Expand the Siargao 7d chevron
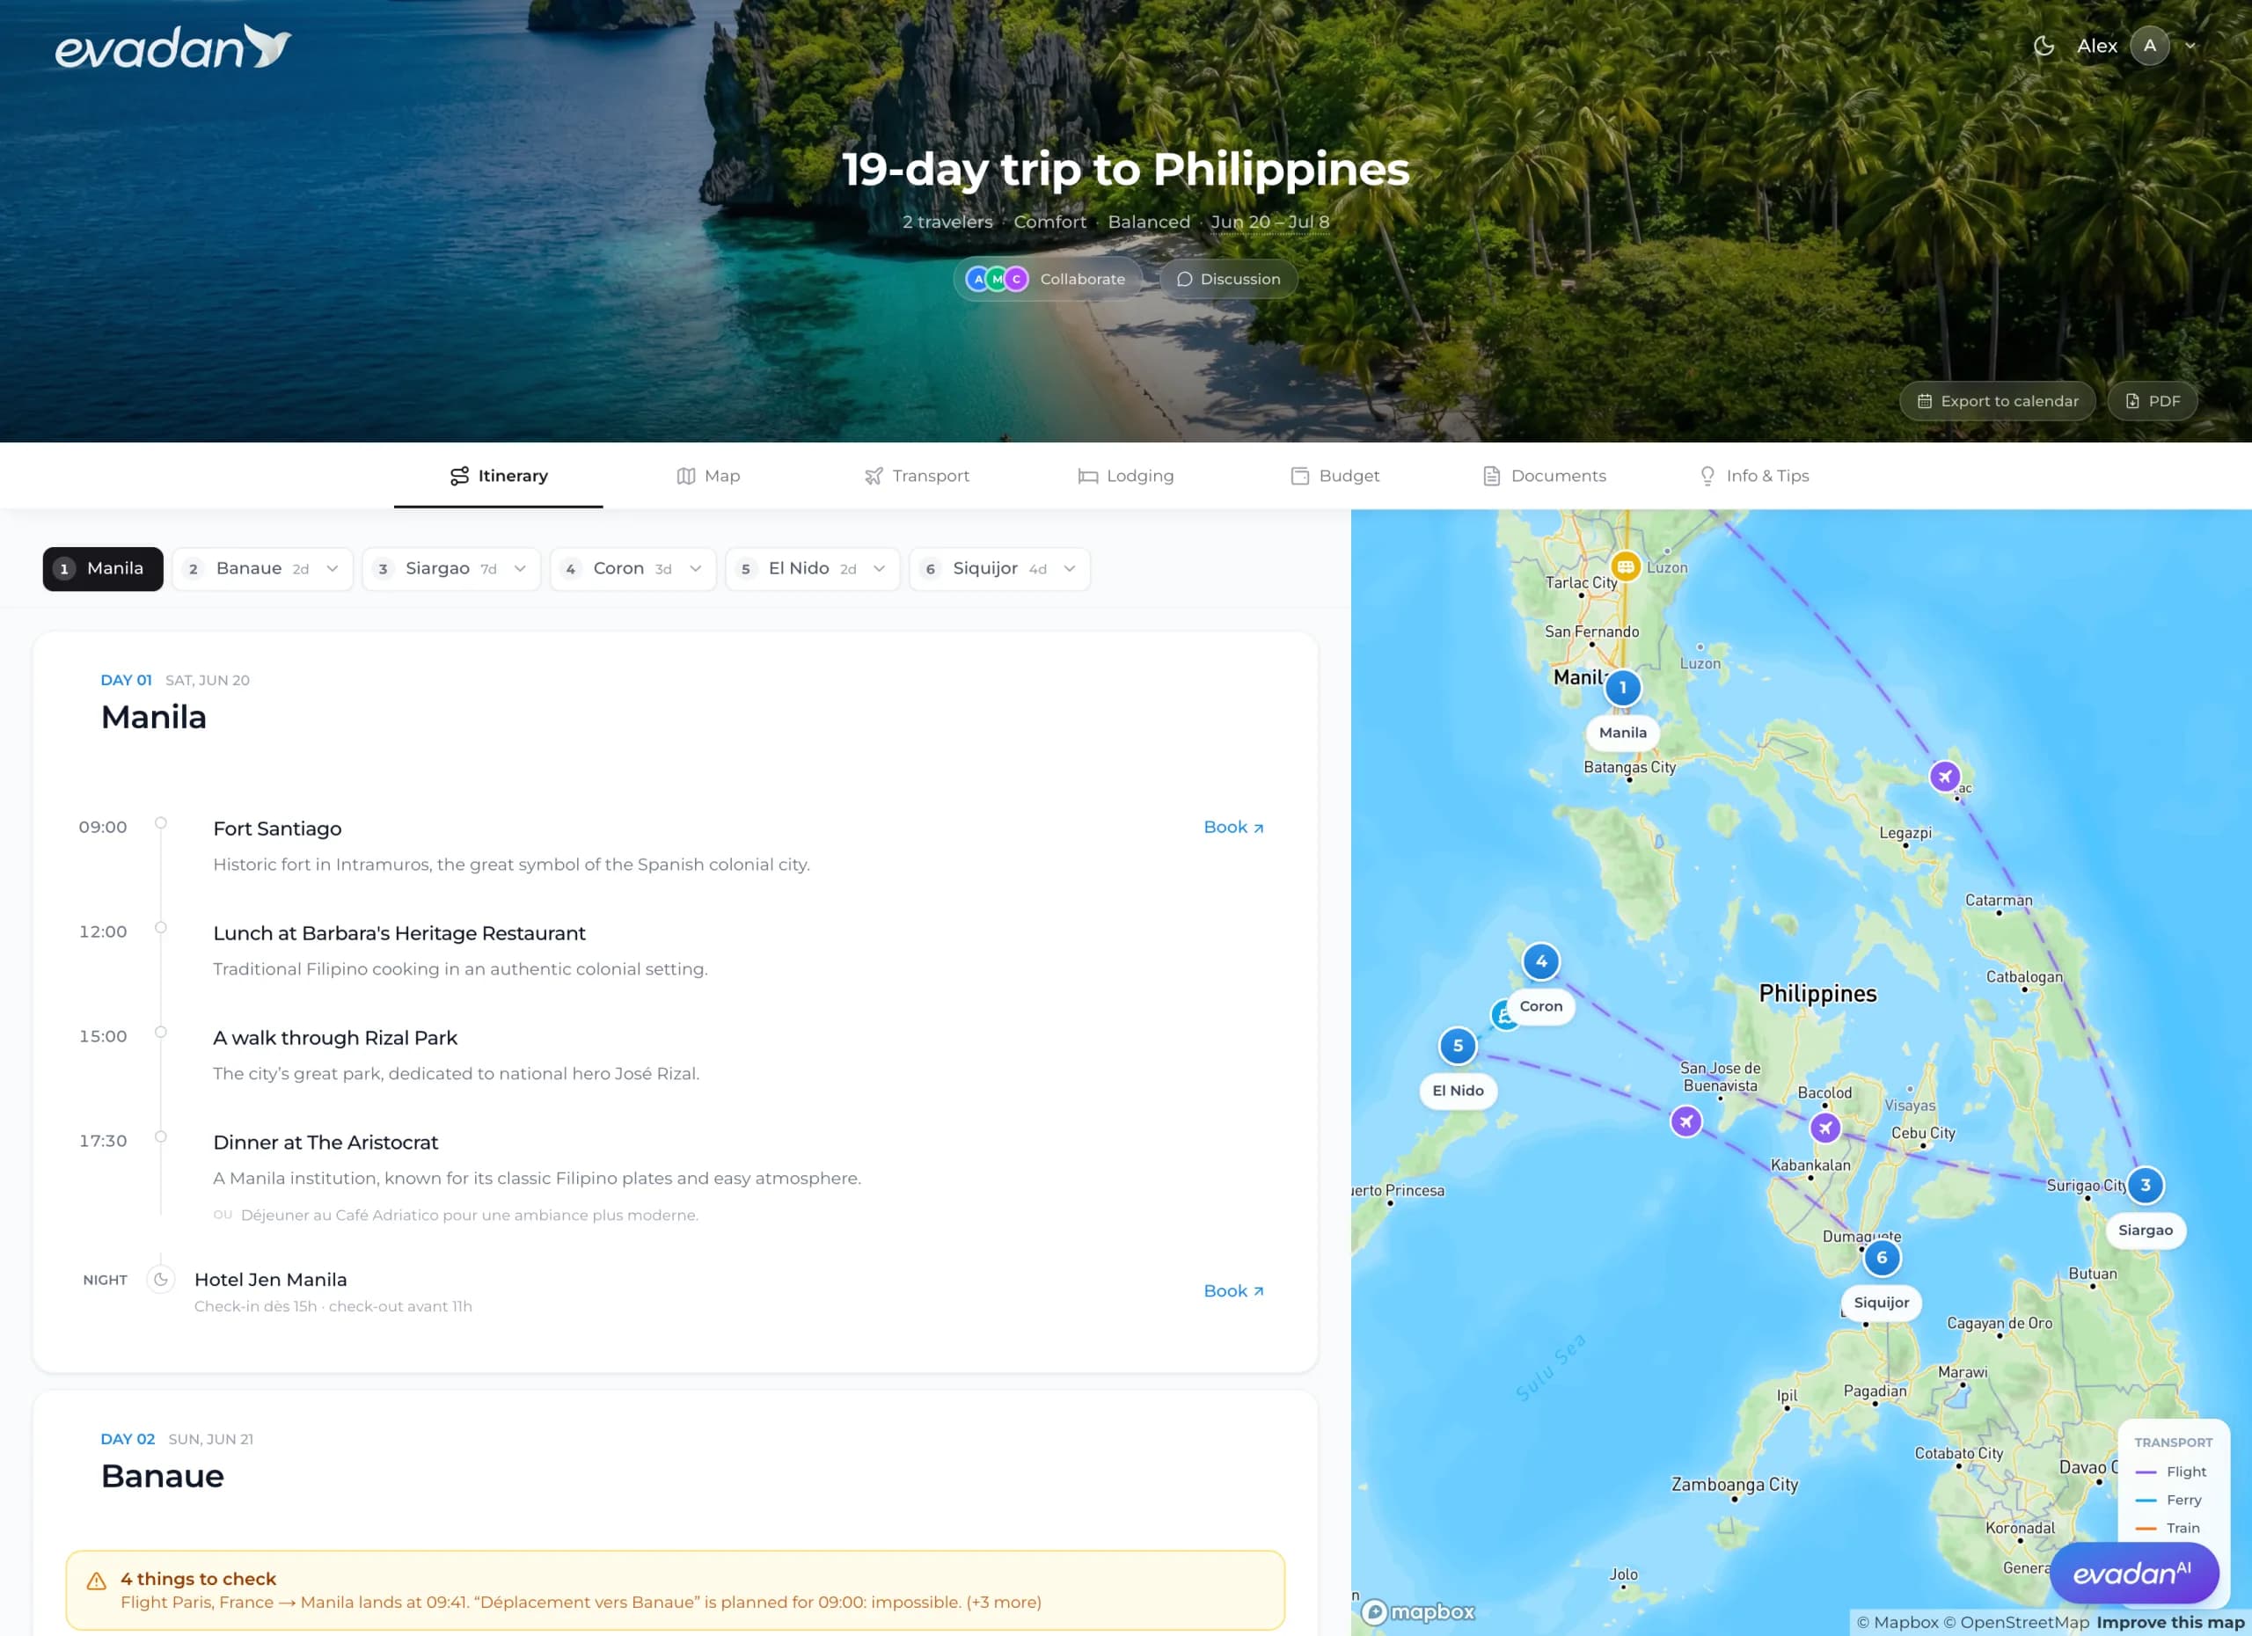 (x=520, y=569)
